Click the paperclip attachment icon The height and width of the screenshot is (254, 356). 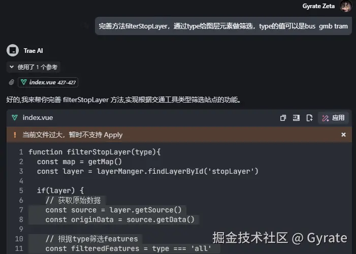(11, 82)
